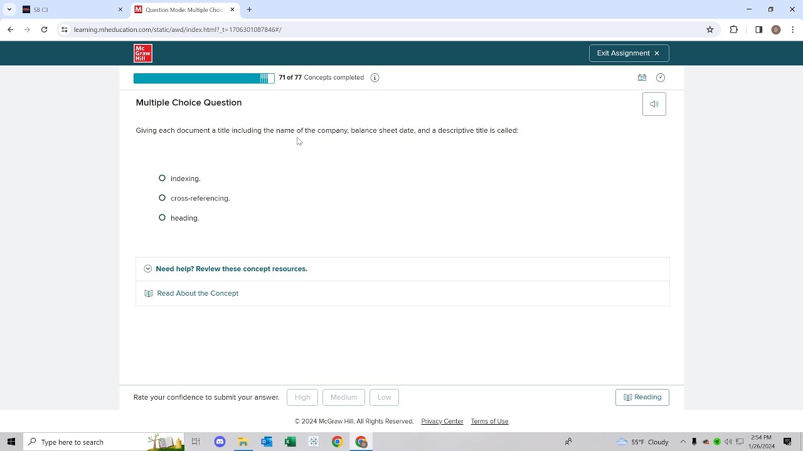Close the SB C3 tab
This screenshot has width=803, height=451.
tap(120, 9)
